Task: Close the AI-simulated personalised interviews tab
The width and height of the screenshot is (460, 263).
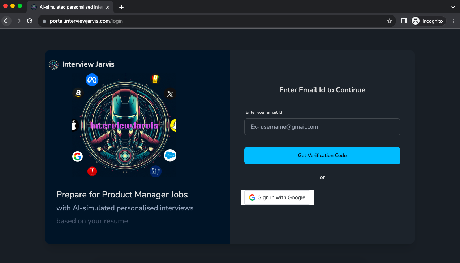Action: [108, 7]
